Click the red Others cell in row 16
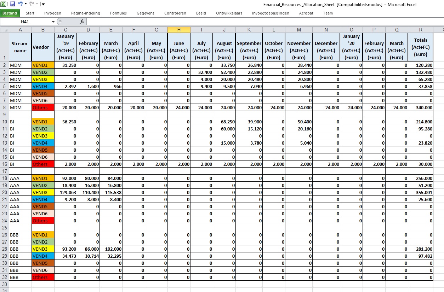 click(43, 164)
